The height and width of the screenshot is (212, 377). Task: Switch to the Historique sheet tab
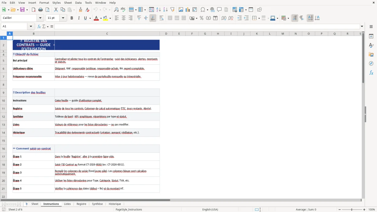pos(115,204)
